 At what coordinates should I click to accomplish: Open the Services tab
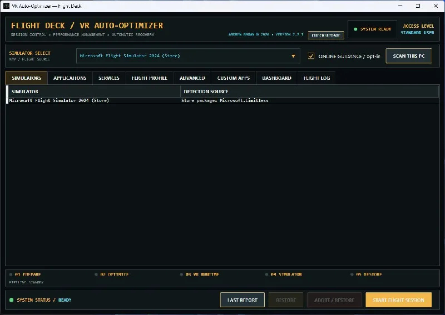(109, 78)
